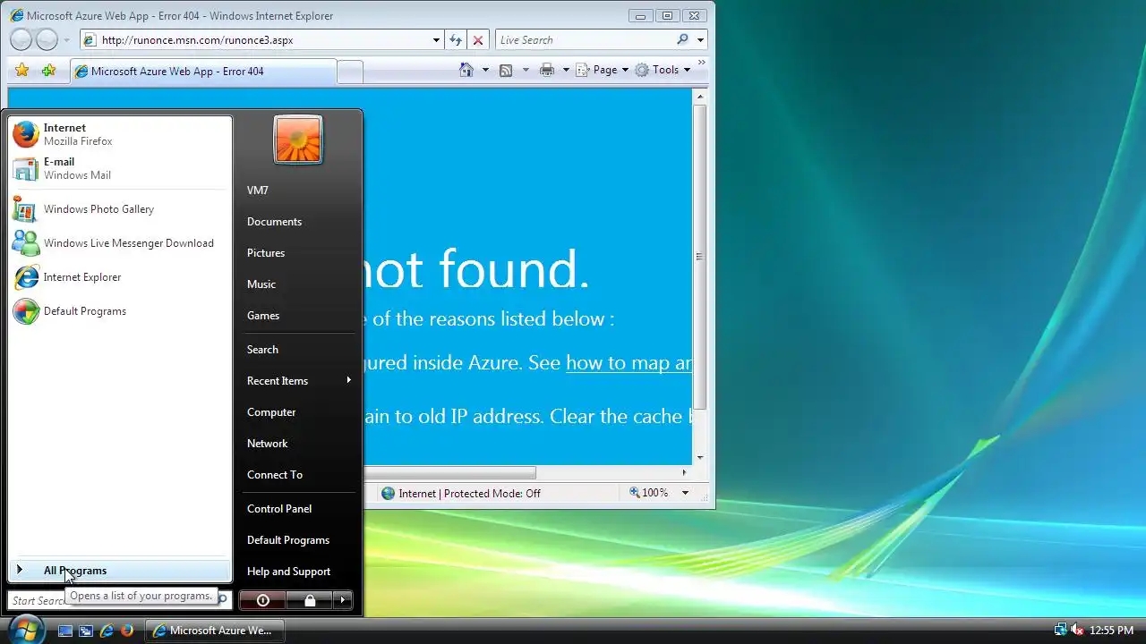Click the Print icon in the IE toolbar
Image resolution: width=1146 pixels, height=644 pixels.
[x=547, y=70]
